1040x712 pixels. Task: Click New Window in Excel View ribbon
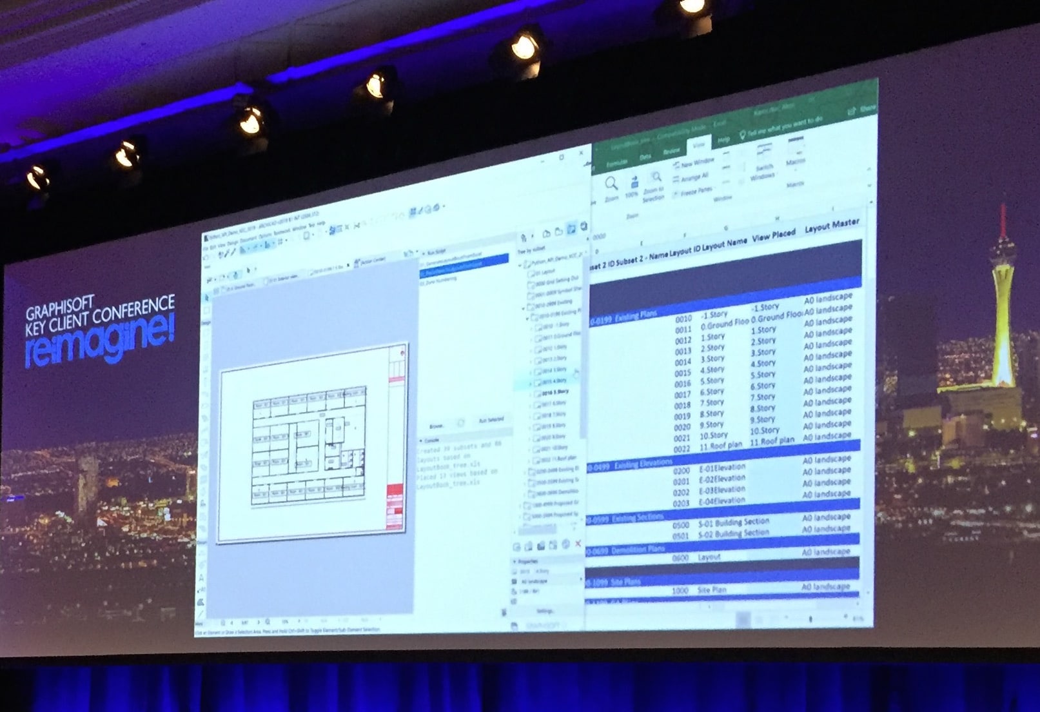(x=692, y=163)
